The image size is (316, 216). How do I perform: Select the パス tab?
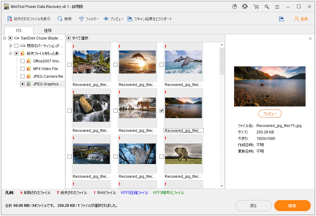click(19, 30)
